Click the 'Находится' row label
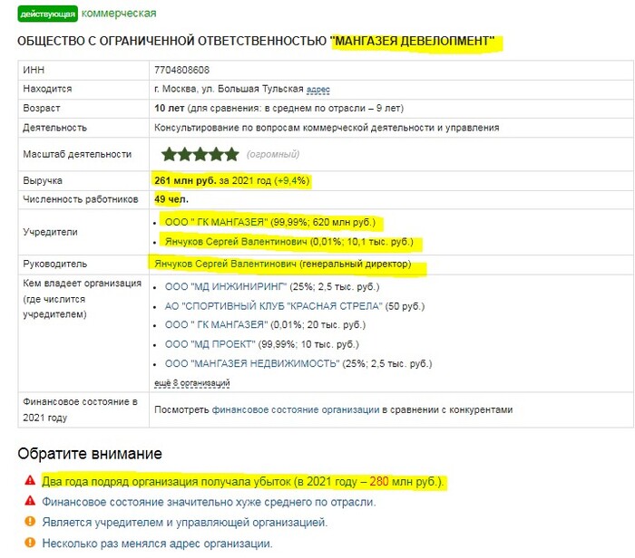The image size is (635, 558). coord(47,89)
